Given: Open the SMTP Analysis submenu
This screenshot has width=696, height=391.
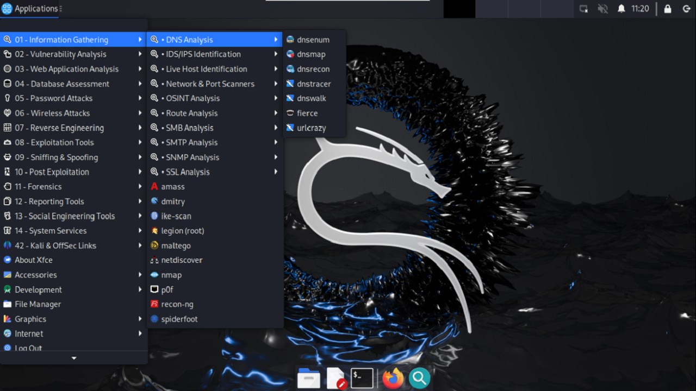Looking at the screenshot, I should pyautogui.click(x=215, y=142).
